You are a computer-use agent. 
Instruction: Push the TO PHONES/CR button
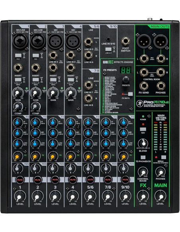(143, 157)
